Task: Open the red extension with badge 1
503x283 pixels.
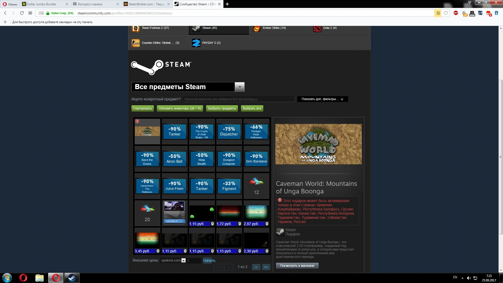Action: click(489, 13)
